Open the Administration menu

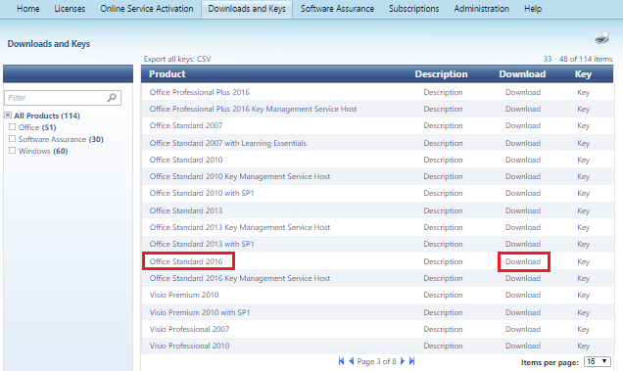coord(481,9)
